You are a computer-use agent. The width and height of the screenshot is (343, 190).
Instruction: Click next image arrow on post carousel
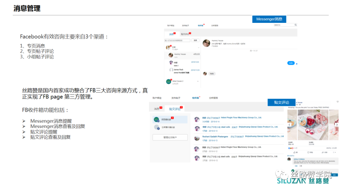click(337, 125)
